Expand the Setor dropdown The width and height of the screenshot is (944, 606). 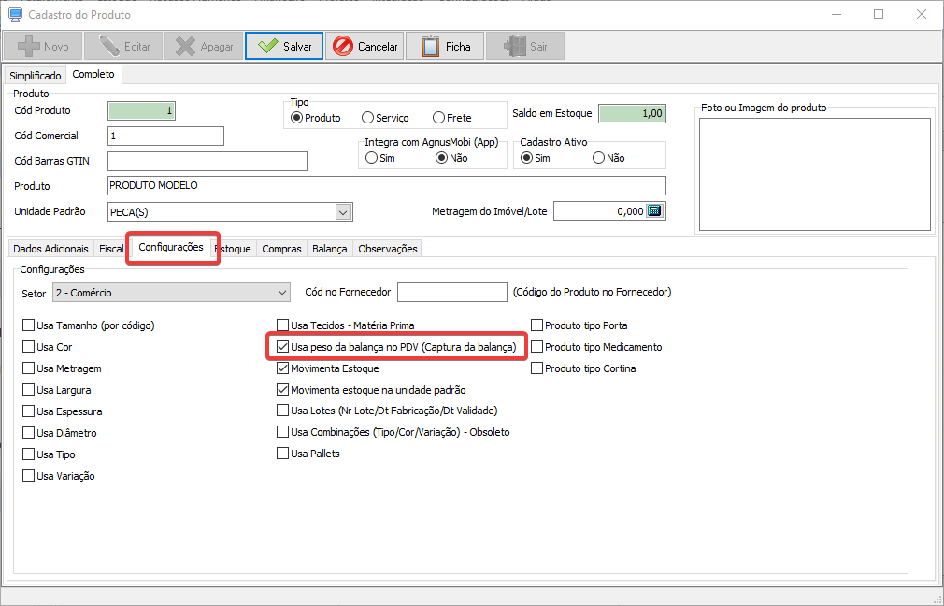[282, 293]
